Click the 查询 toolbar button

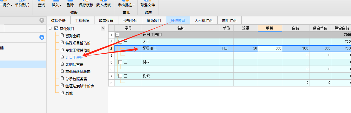[x=42, y=4]
